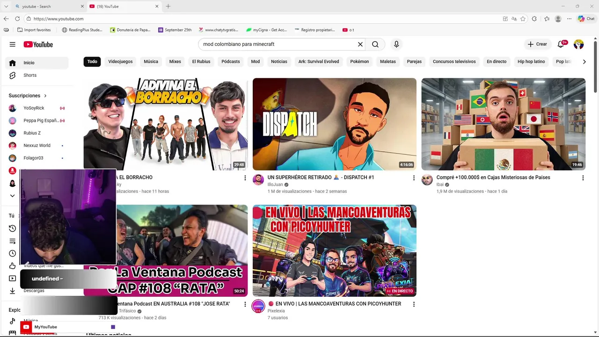Open the account avatar menu
This screenshot has width=599, height=337.
(579, 44)
